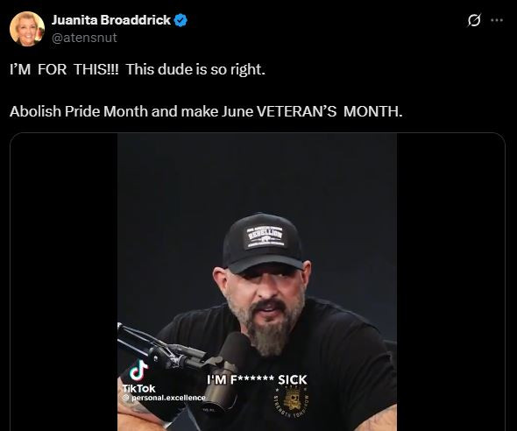Click the "VETERAN'S MONTH." words in post
Screen dimensions: 517x431
pos(329,111)
